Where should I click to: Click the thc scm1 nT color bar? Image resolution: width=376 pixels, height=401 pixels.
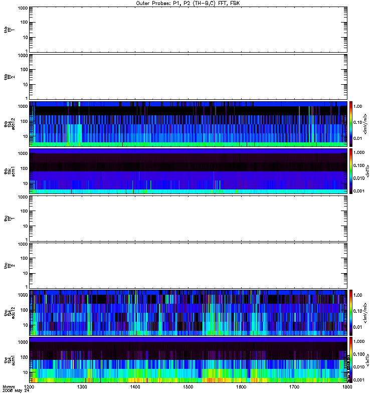351,360
